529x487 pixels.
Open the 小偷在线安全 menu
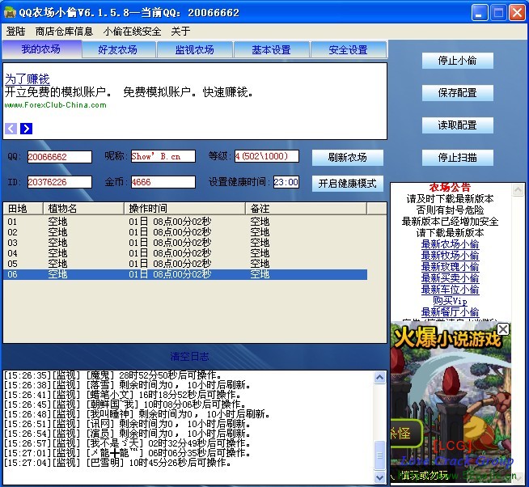click(x=133, y=32)
